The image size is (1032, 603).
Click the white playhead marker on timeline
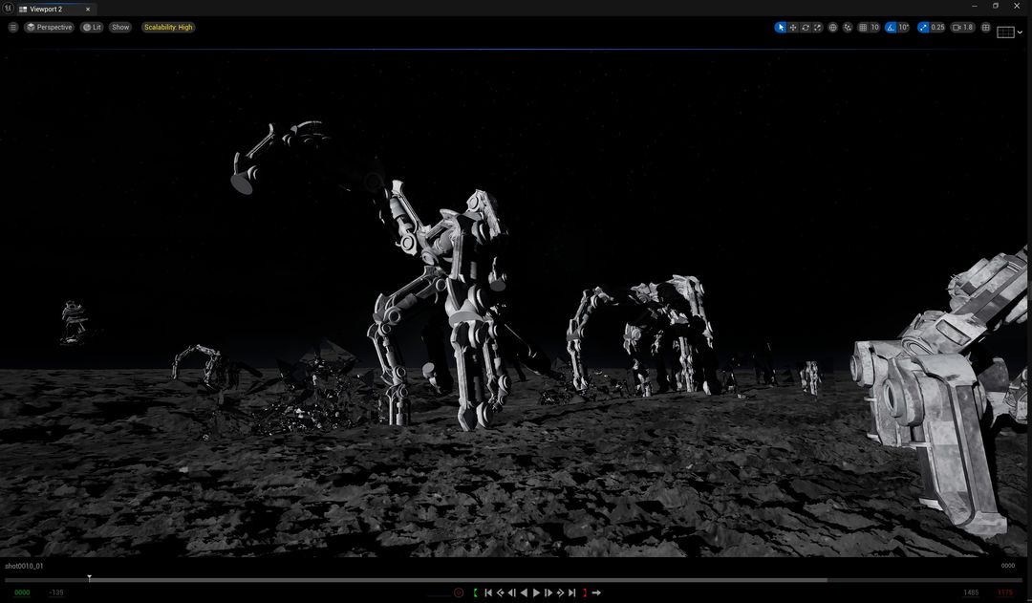point(89,578)
